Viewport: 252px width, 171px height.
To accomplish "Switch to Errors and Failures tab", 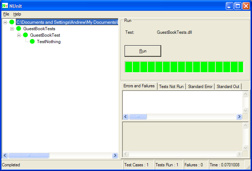I will [x=139, y=86].
